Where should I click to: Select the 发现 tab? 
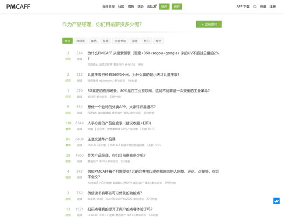[x=67, y=41]
